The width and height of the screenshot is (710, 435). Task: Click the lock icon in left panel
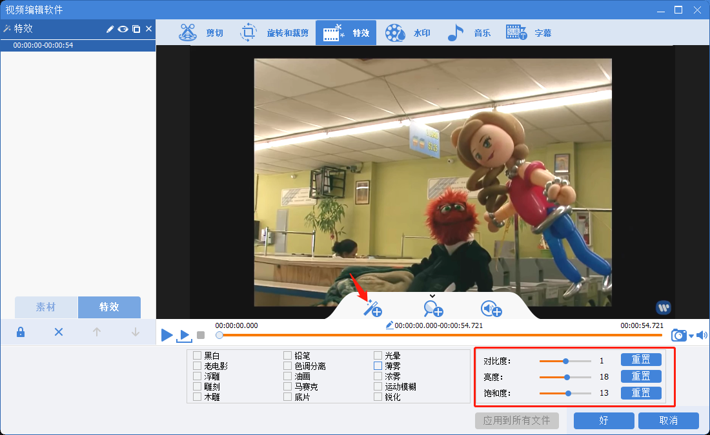pos(21,333)
